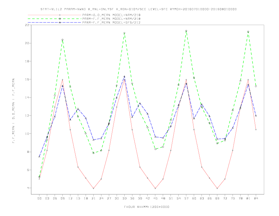Click x-axis tick label 06
279x216 pixels.
[55, 198]
